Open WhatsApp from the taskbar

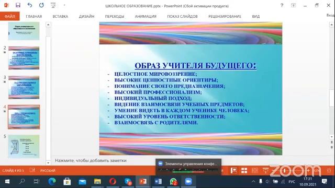[x=173, y=182]
